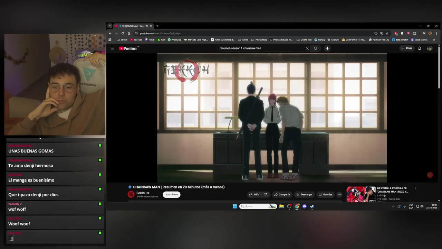442x249 pixels.
Task: Go to Chrome home page
Action: point(129,34)
